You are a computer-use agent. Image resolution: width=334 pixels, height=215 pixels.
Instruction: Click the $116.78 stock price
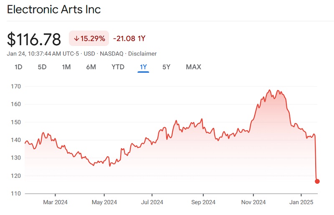point(34,39)
